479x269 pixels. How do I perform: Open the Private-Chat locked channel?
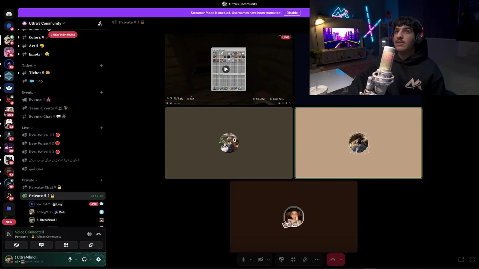click(63, 187)
